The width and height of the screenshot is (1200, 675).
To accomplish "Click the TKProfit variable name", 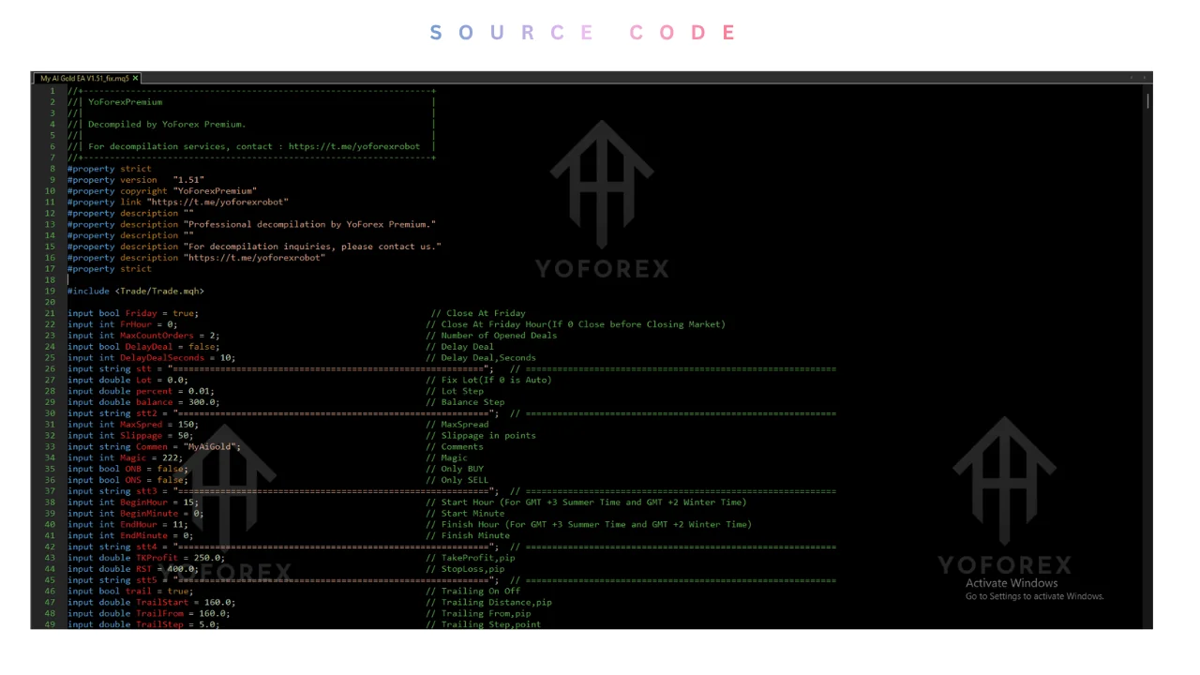I will click(x=157, y=558).
